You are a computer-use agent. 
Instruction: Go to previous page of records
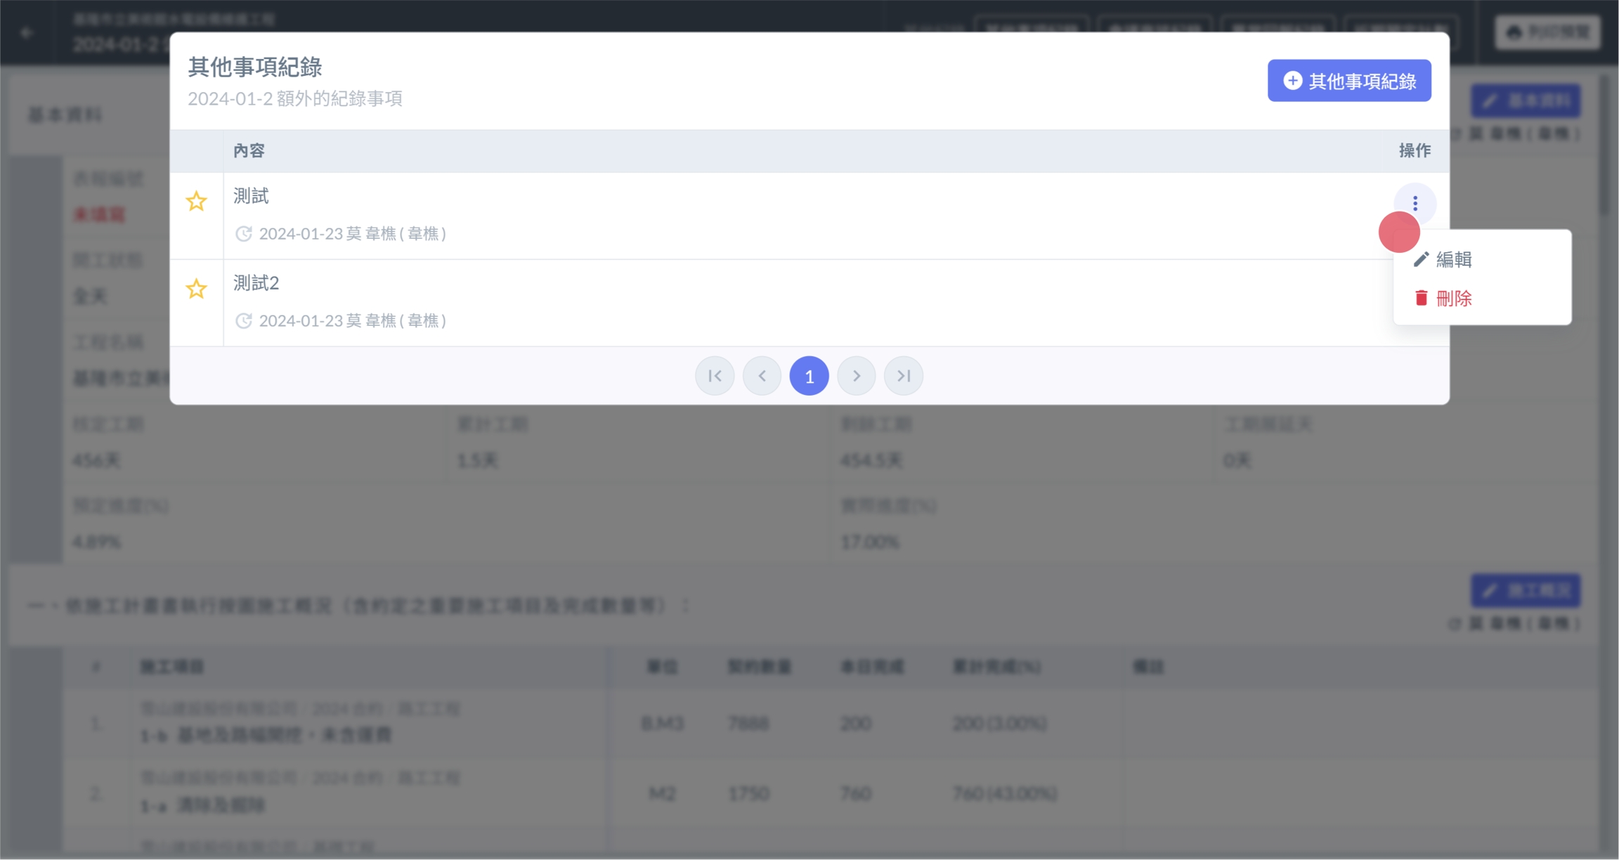point(762,376)
